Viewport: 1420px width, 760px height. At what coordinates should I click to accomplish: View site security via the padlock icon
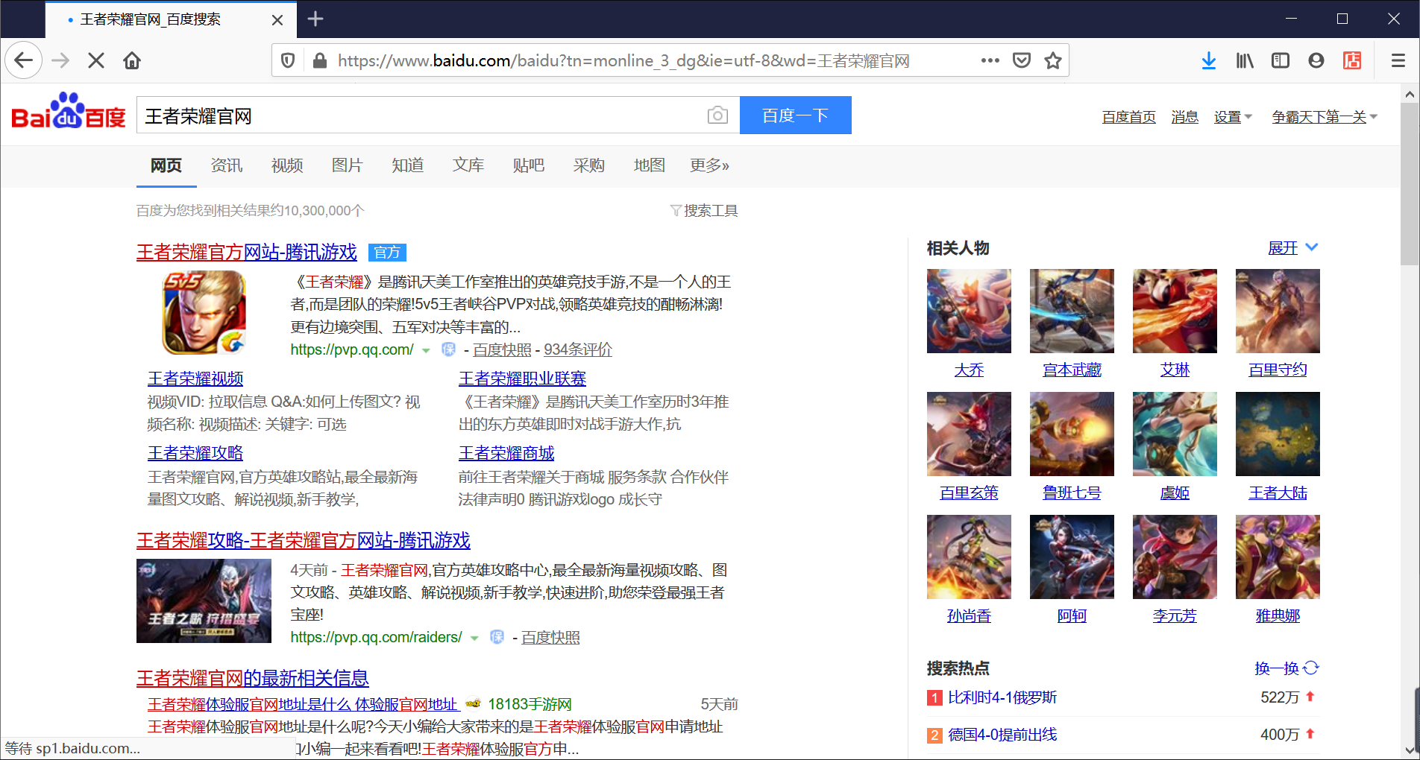[319, 60]
